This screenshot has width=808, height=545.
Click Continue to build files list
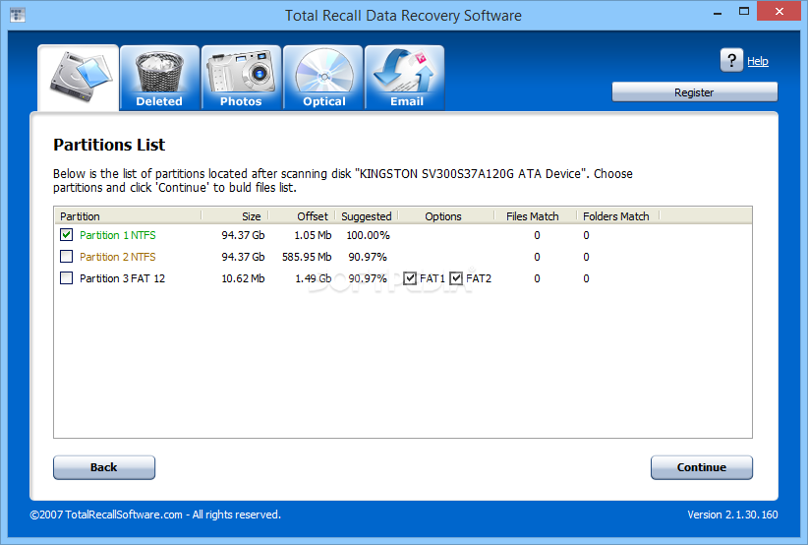701,467
